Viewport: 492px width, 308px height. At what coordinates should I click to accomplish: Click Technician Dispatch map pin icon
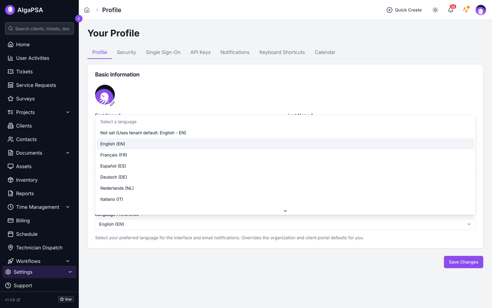[x=11, y=248]
